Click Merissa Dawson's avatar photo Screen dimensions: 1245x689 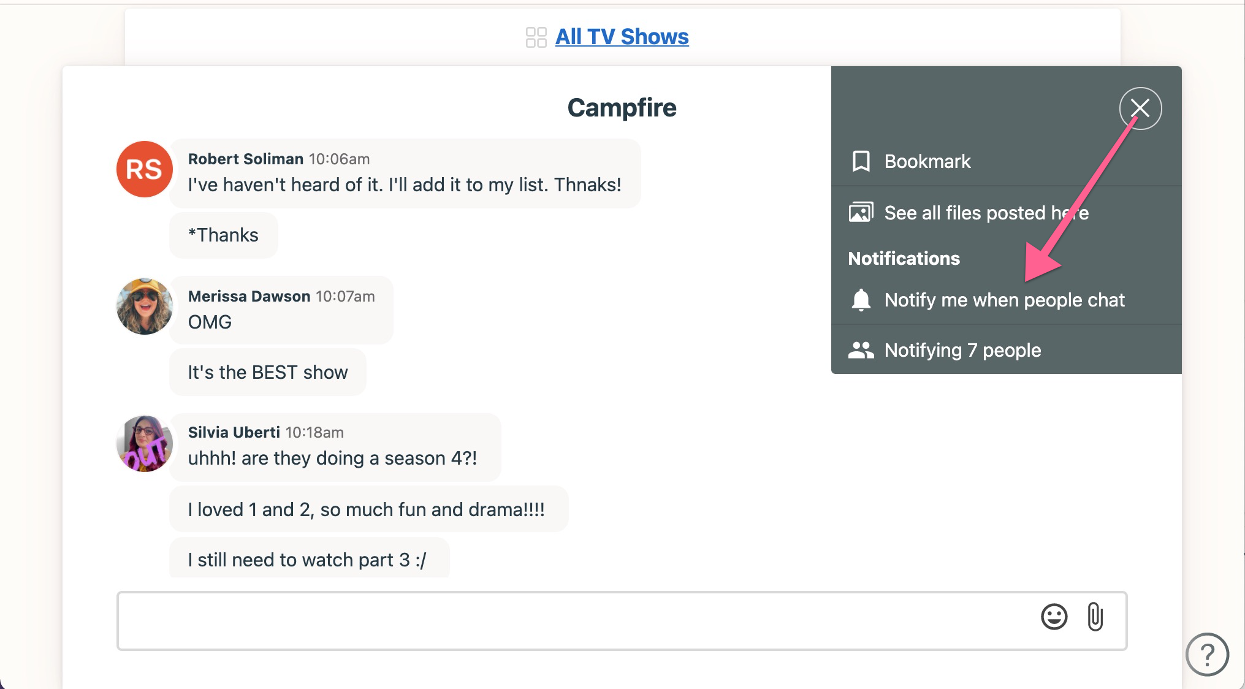click(x=144, y=306)
